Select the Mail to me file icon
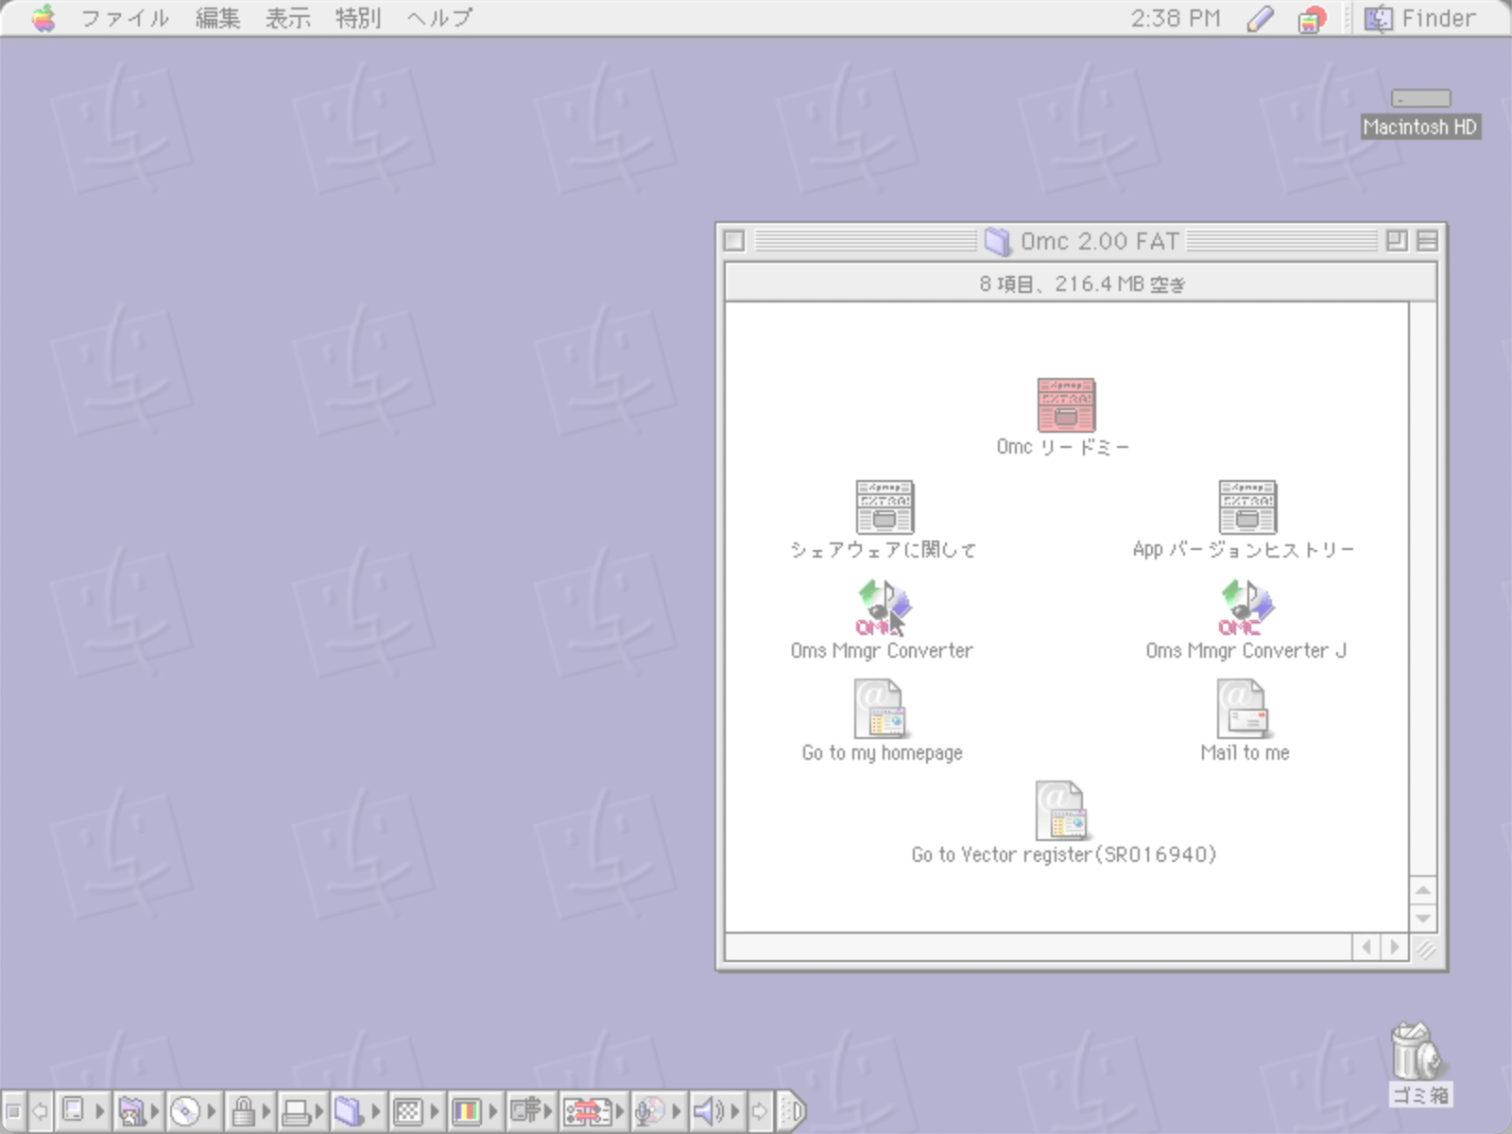 (1243, 709)
